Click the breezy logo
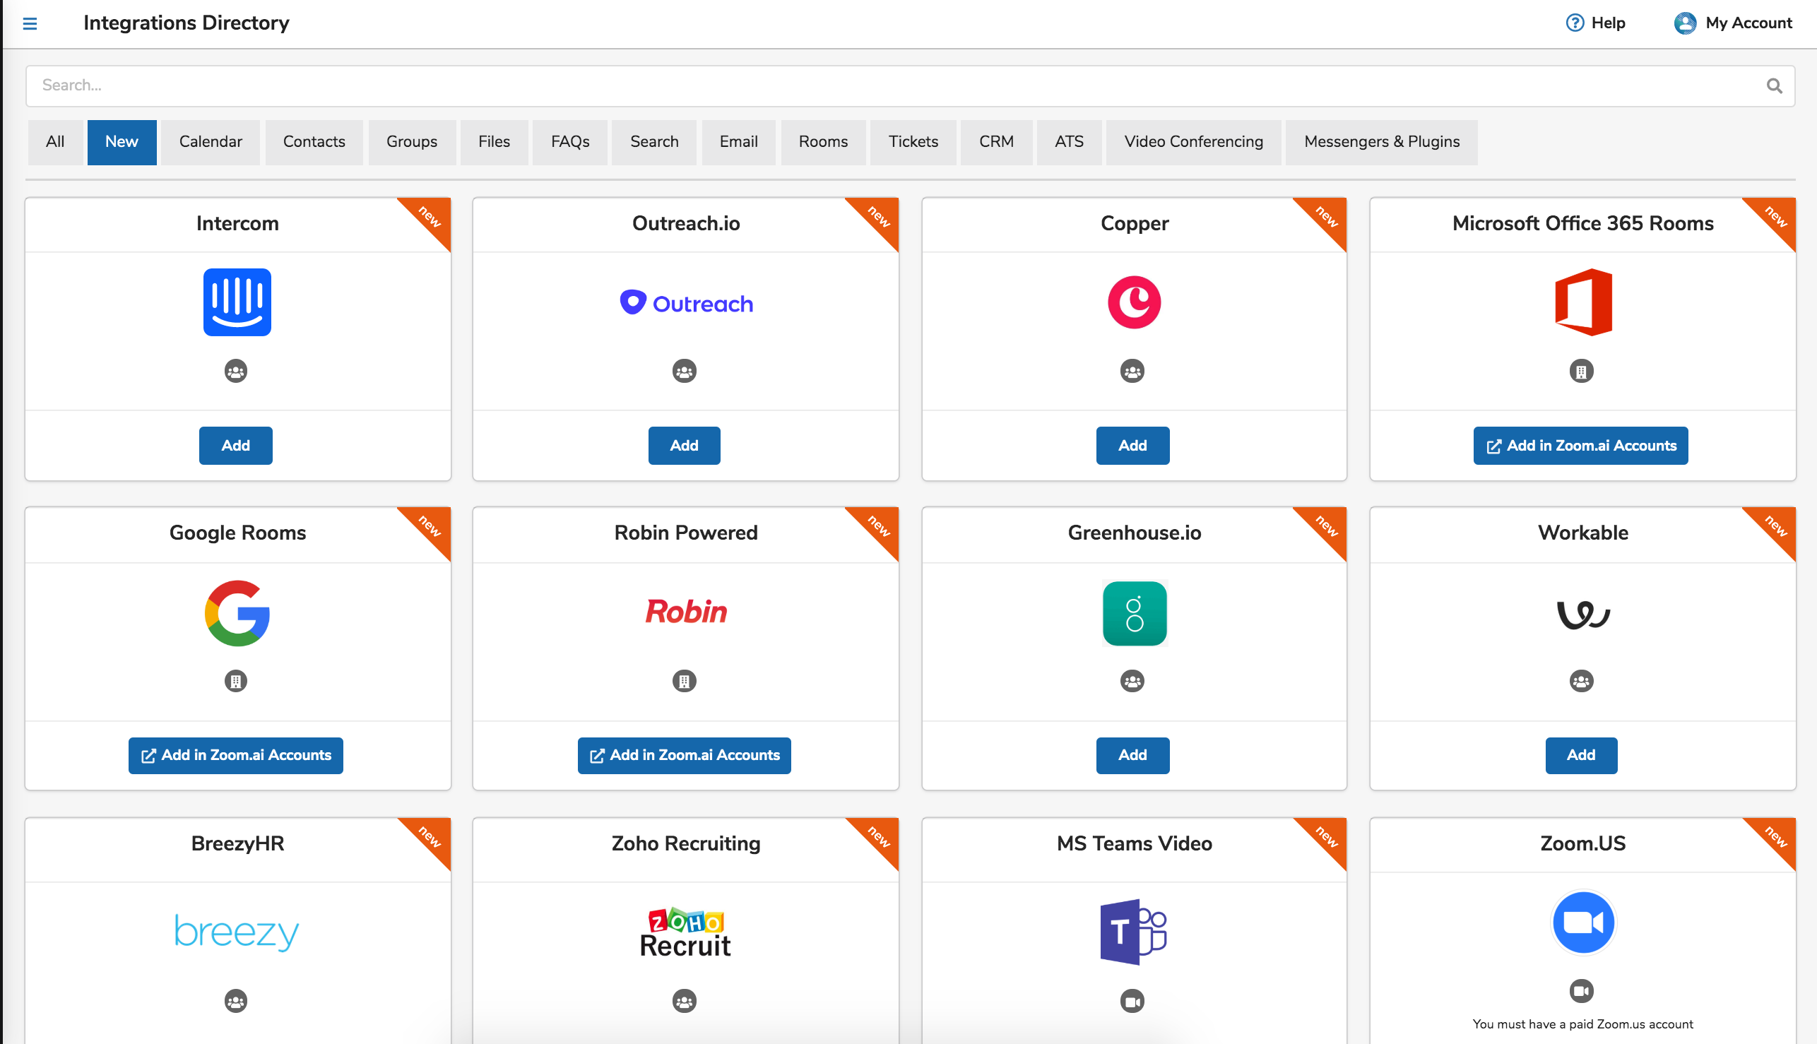 click(237, 932)
